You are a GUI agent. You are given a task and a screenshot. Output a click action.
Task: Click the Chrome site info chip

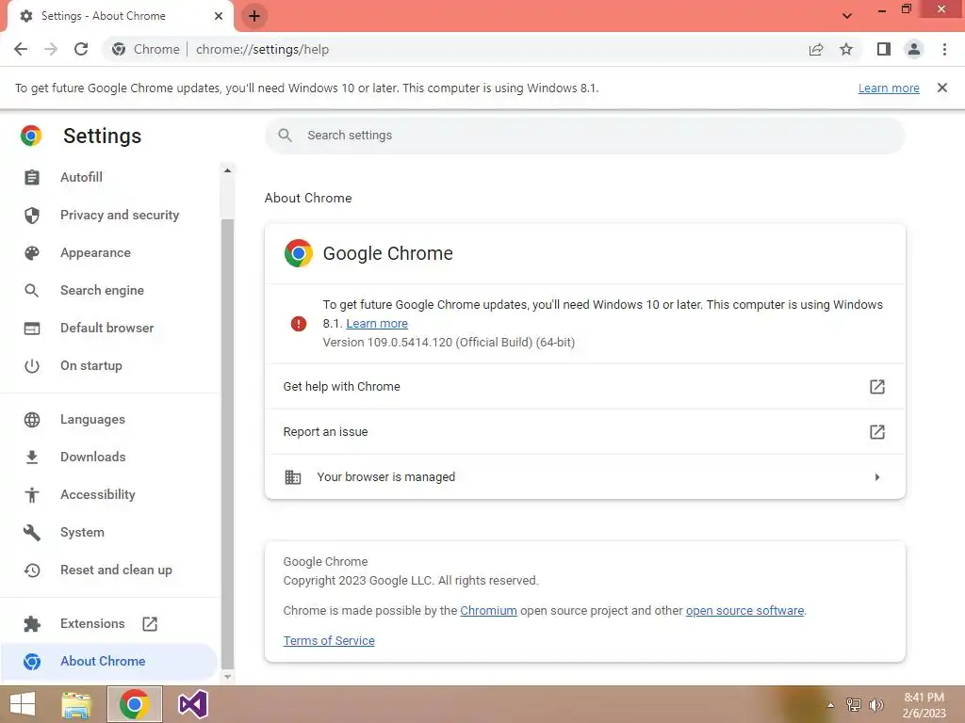pos(146,49)
